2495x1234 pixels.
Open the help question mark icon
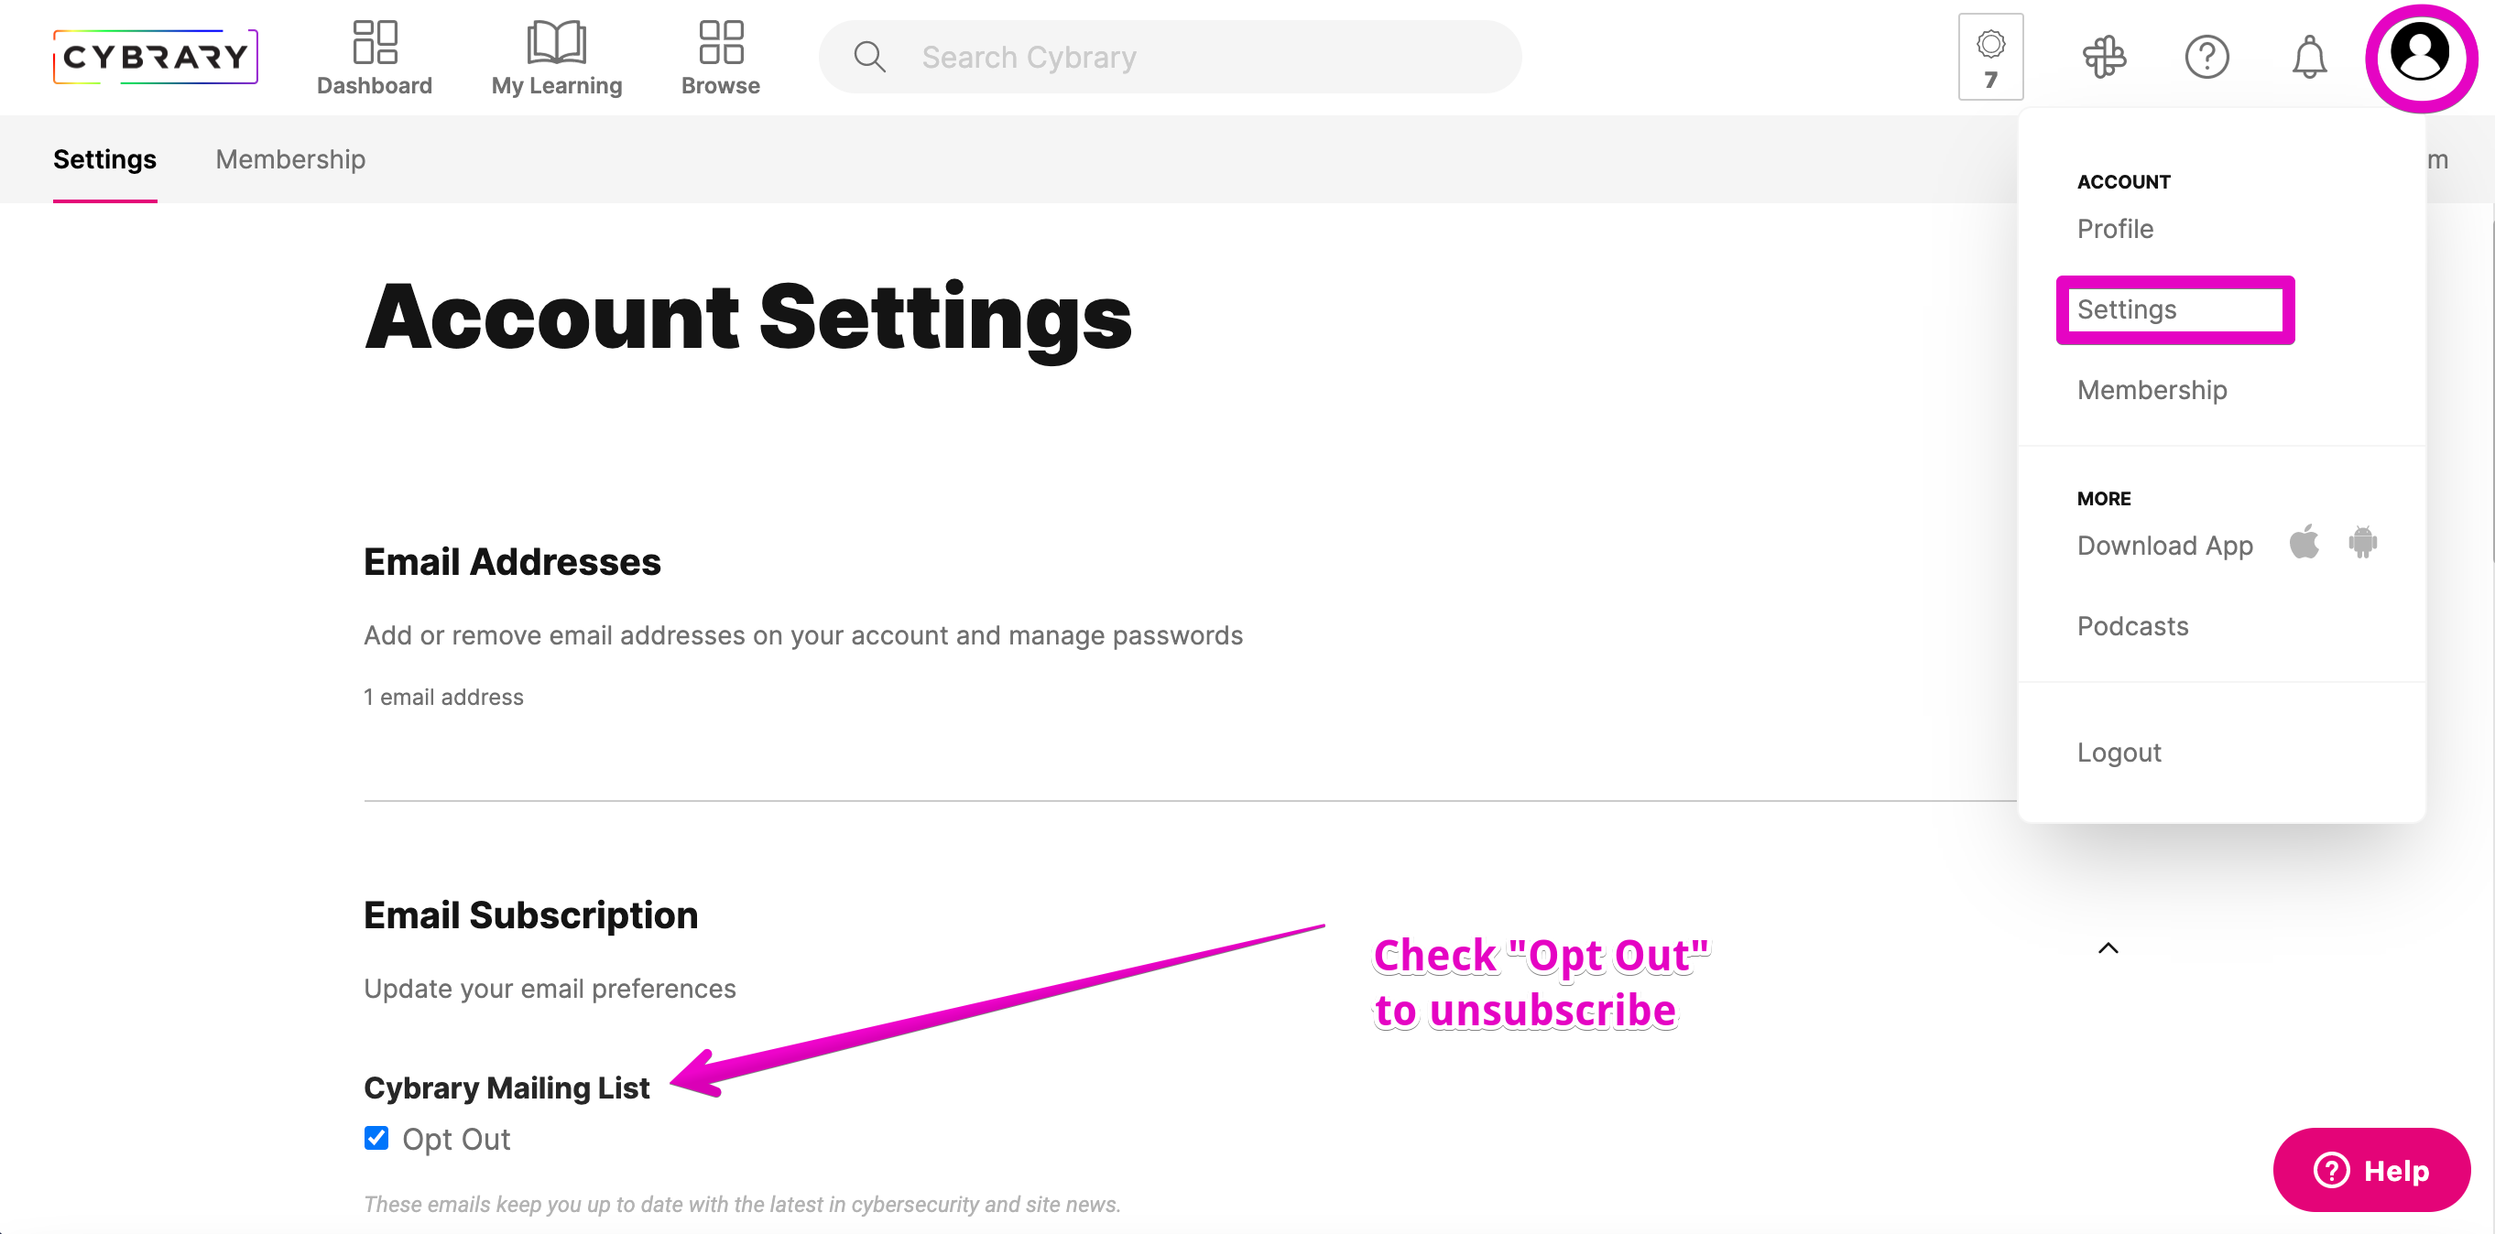click(2206, 57)
